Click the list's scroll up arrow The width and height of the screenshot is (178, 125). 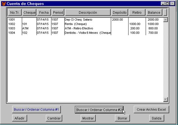(x=166, y=20)
